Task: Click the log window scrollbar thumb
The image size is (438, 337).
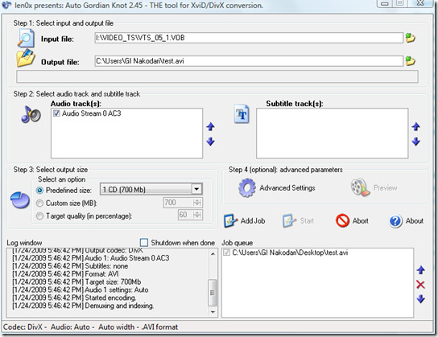Action: tap(213, 293)
